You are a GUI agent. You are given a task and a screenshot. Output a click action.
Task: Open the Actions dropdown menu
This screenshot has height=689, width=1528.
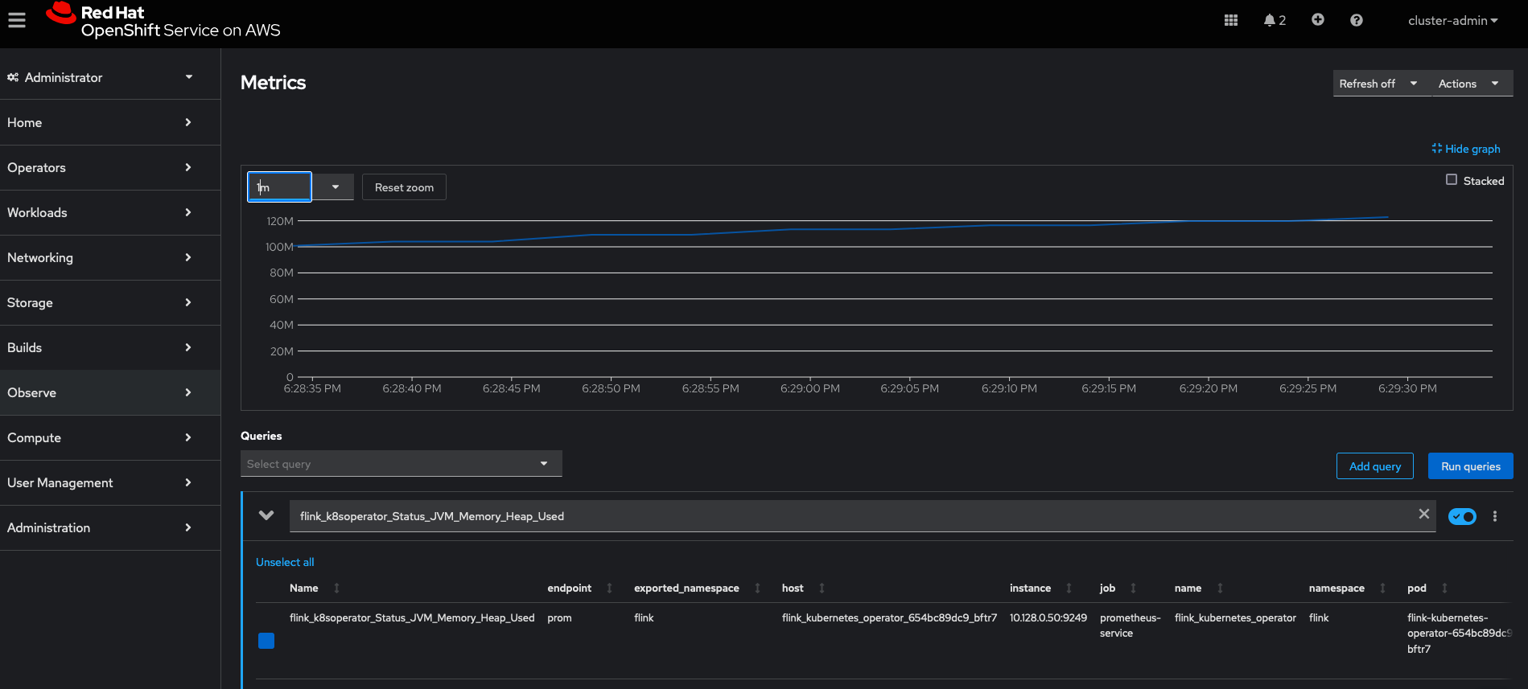[x=1469, y=84]
